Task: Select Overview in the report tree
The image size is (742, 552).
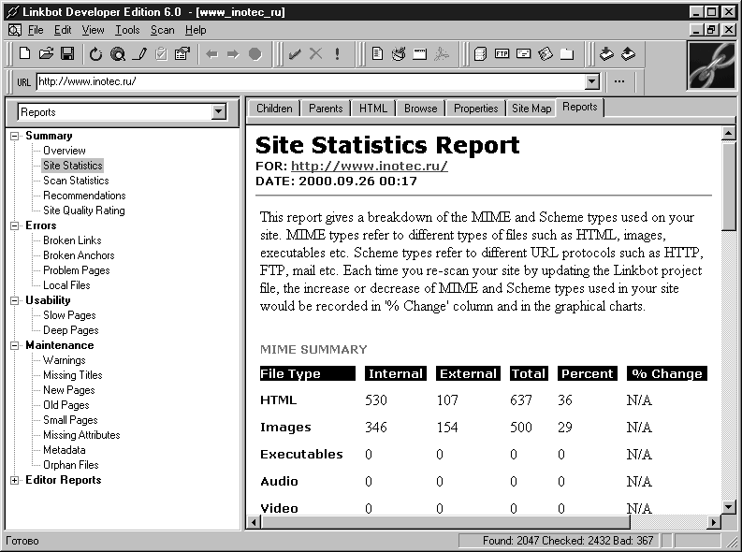Action: click(x=65, y=151)
